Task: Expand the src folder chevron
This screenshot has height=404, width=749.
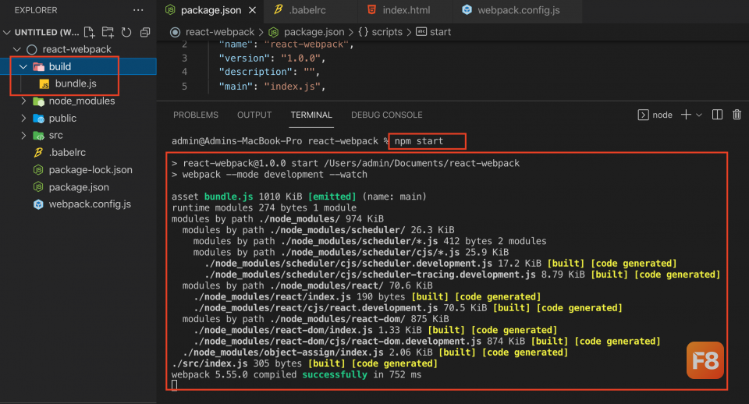Action: click(x=23, y=135)
